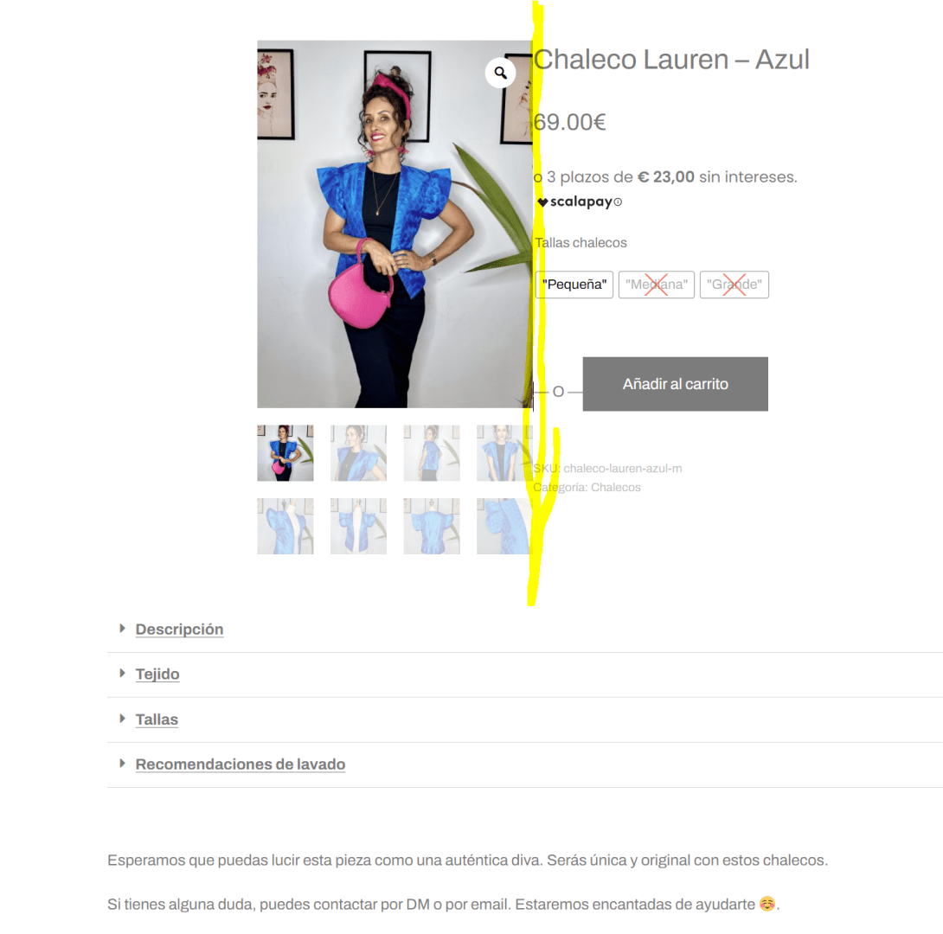
Task: Select the "Pequeña" size option
Action: pos(574,285)
